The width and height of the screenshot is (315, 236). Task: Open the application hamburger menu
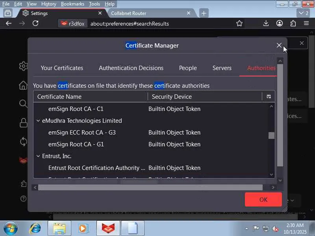tap(306, 24)
